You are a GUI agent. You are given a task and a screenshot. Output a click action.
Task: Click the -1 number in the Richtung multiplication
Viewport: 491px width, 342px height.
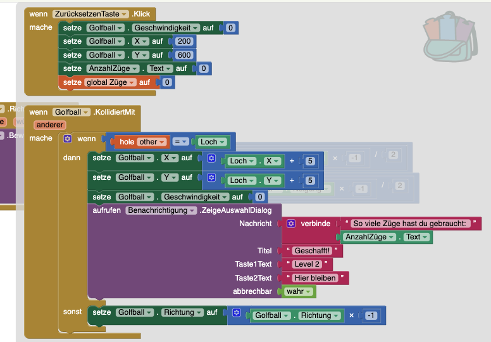pyautogui.click(x=371, y=315)
